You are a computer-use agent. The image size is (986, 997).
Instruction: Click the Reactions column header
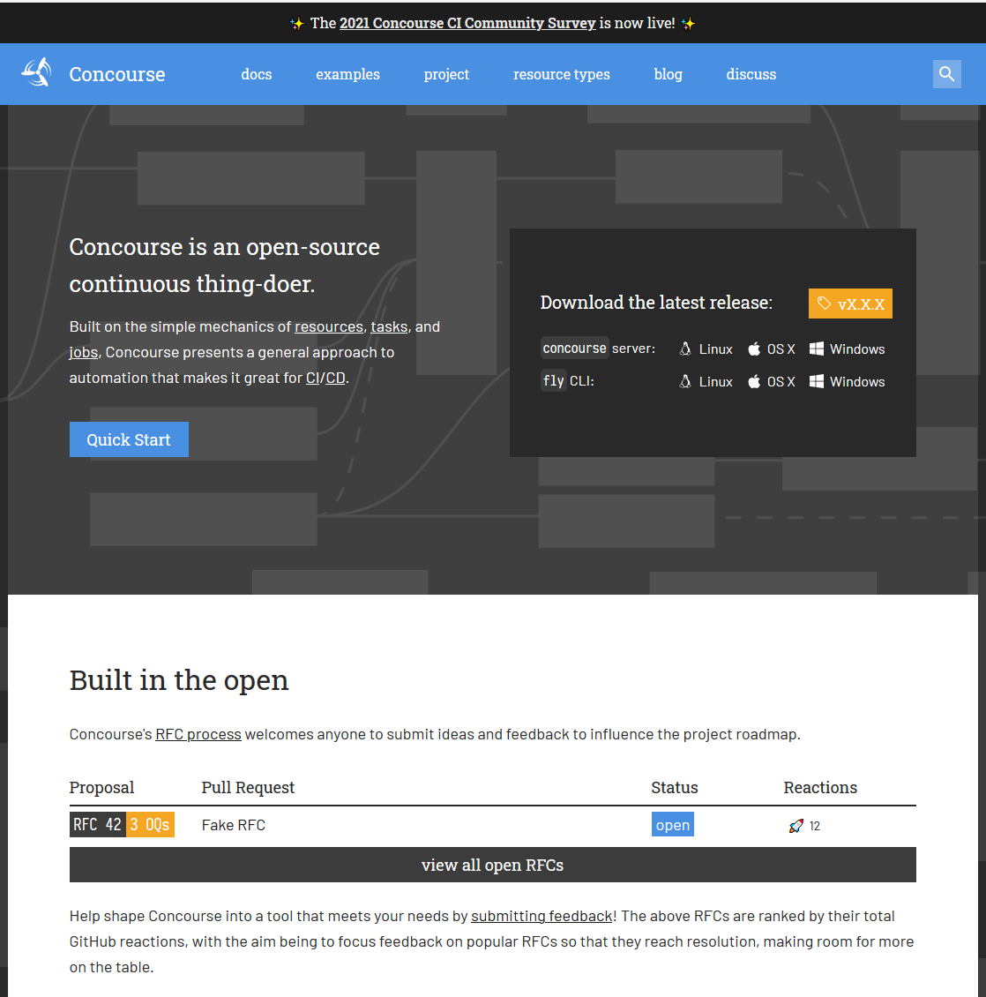(x=820, y=787)
